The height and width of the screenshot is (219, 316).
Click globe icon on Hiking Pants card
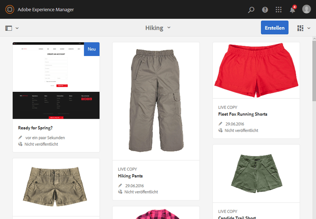coord(120,192)
